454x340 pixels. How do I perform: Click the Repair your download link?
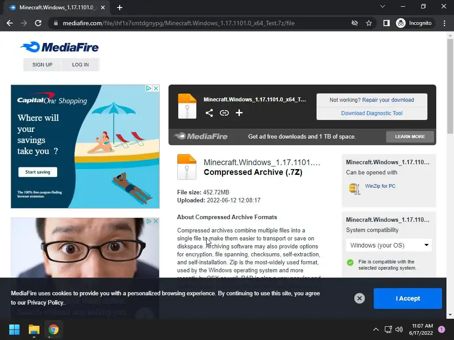click(388, 100)
